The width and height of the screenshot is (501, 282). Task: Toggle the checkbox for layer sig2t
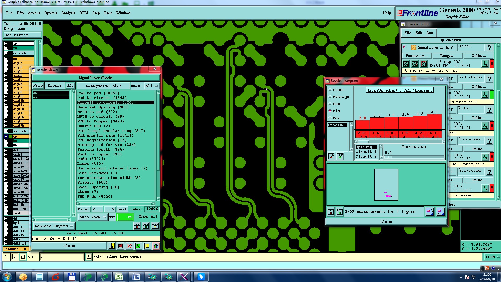tap(6, 63)
